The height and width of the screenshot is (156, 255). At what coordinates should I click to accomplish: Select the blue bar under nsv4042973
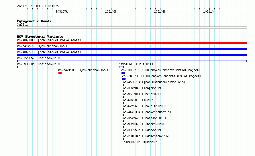pos(132,55)
